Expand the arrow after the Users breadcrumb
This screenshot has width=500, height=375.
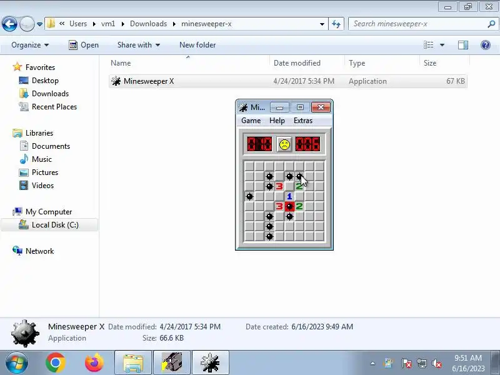pyautogui.click(x=94, y=24)
